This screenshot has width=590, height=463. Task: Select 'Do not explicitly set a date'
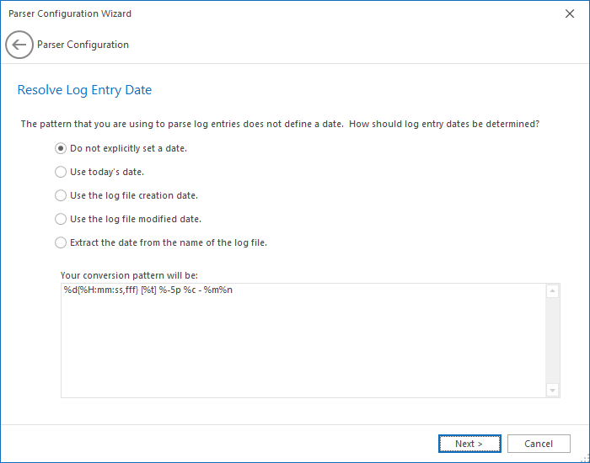point(60,148)
